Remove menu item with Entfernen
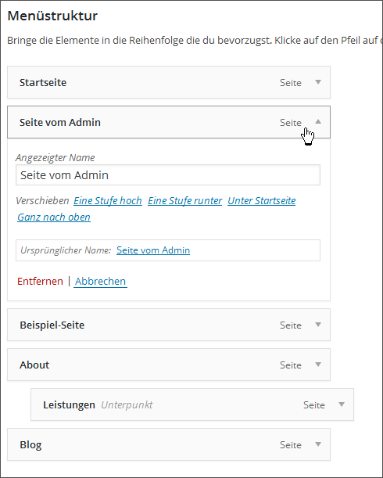This screenshot has height=478, width=383. [x=40, y=281]
